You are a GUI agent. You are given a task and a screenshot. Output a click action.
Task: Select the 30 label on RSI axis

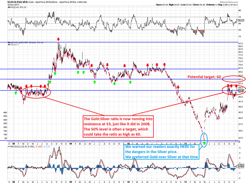tap(240, 30)
